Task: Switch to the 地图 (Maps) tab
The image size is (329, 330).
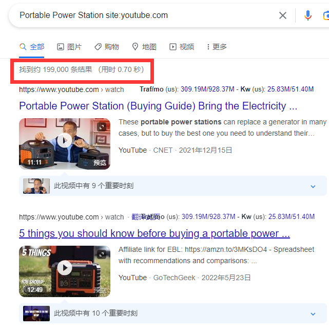Action: tap(144, 47)
